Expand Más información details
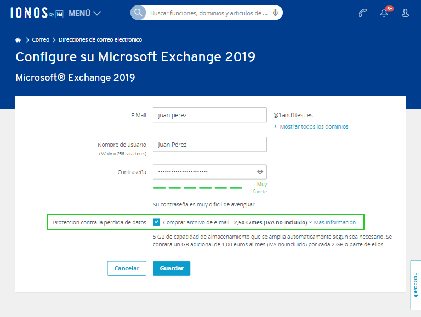The image size is (421, 317). (332, 222)
